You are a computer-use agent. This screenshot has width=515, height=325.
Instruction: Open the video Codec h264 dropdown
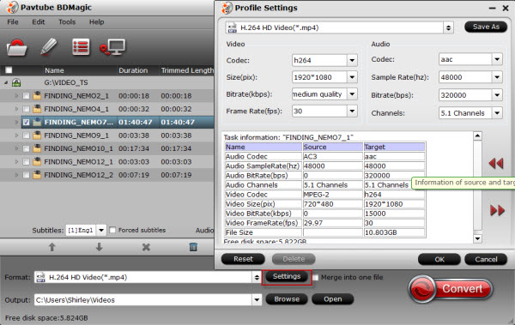352,60
